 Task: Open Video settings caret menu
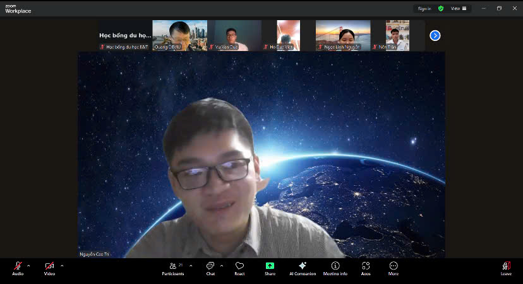point(61,266)
